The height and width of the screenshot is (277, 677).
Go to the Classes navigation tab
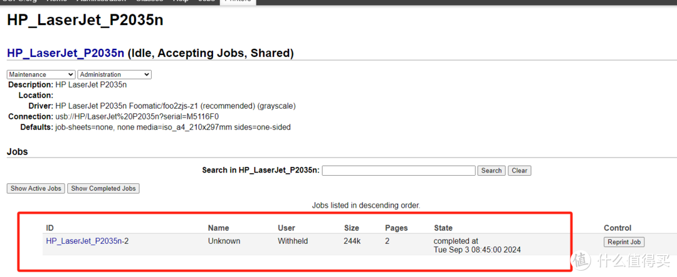coord(149,1)
